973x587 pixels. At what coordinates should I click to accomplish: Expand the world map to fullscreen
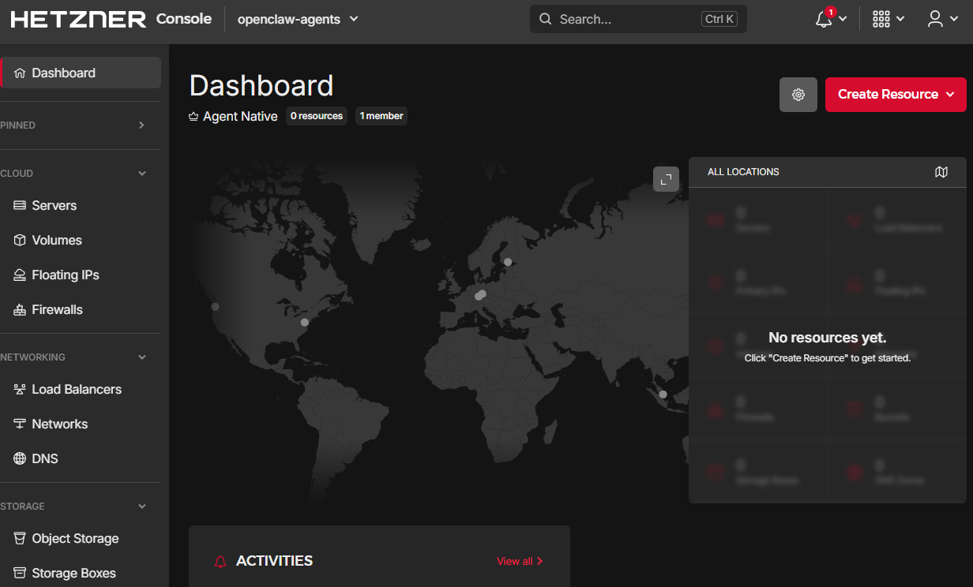pos(666,179)
